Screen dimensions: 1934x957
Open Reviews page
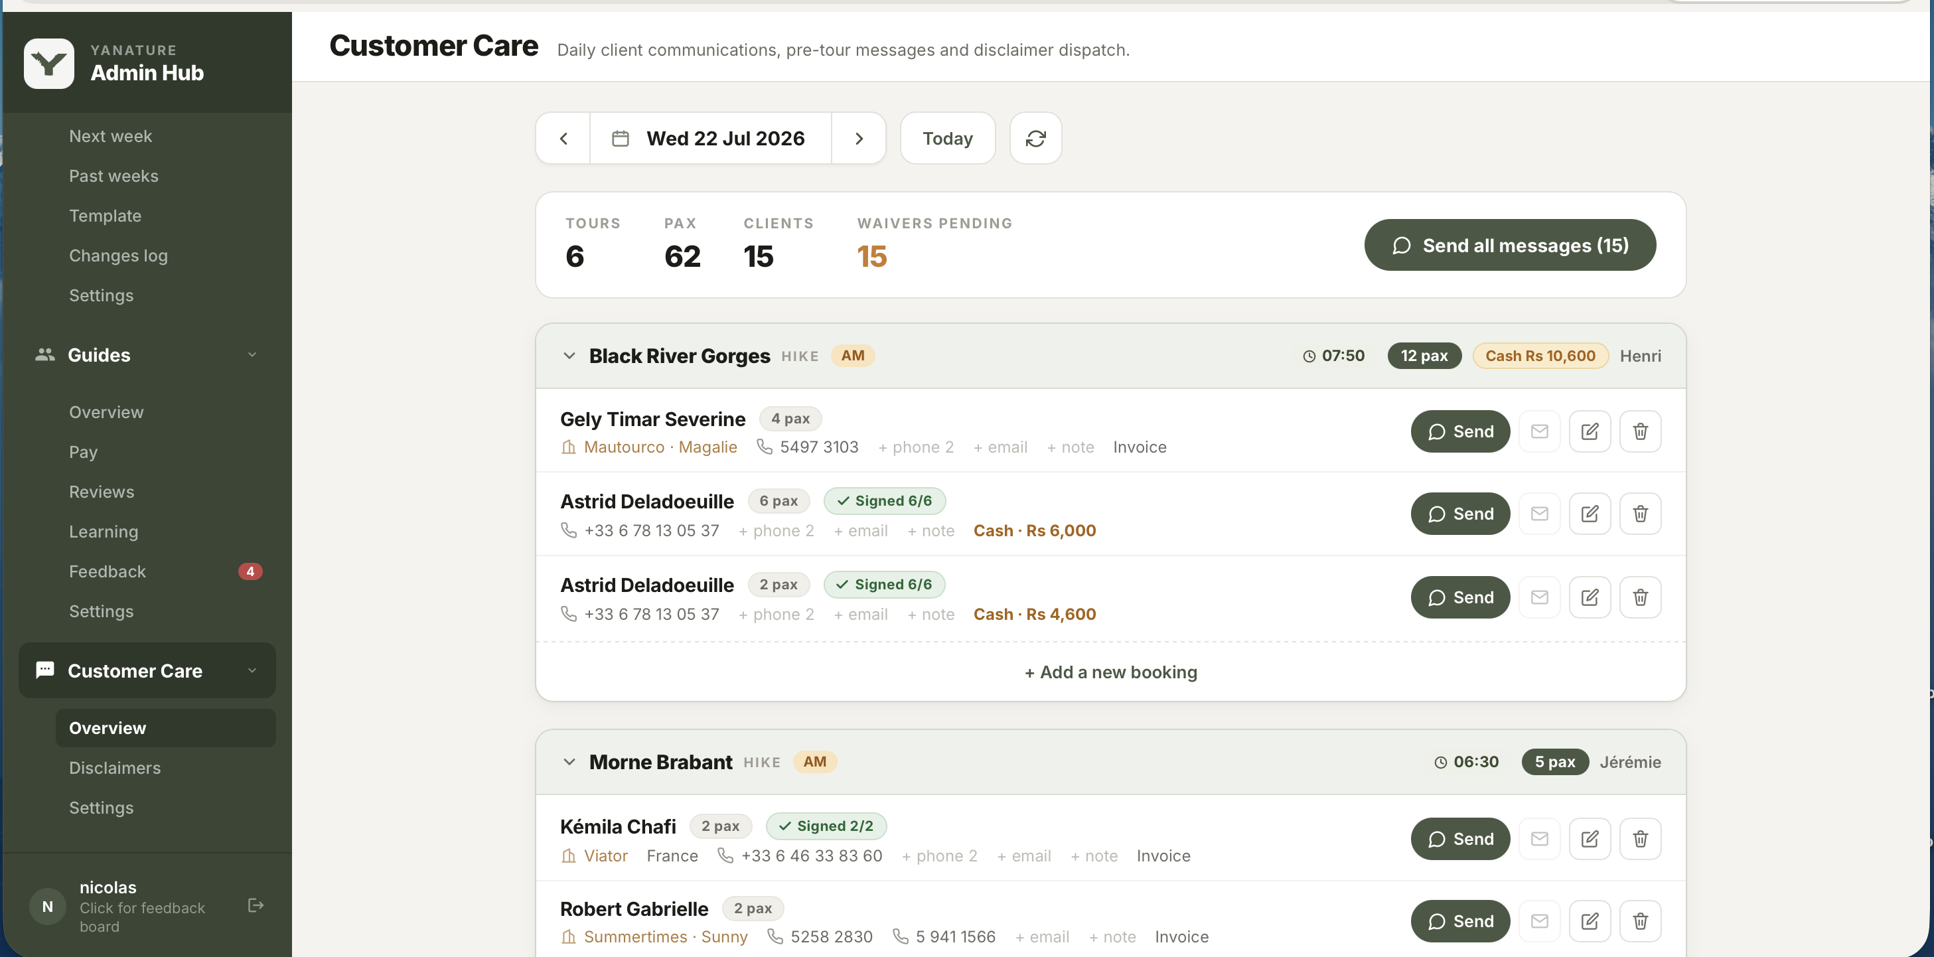102,492
